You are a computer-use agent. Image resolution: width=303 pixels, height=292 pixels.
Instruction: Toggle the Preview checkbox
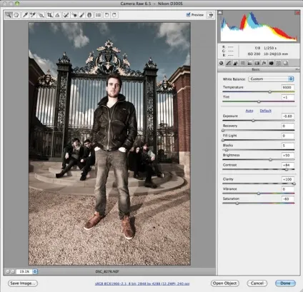coord(189,15)
